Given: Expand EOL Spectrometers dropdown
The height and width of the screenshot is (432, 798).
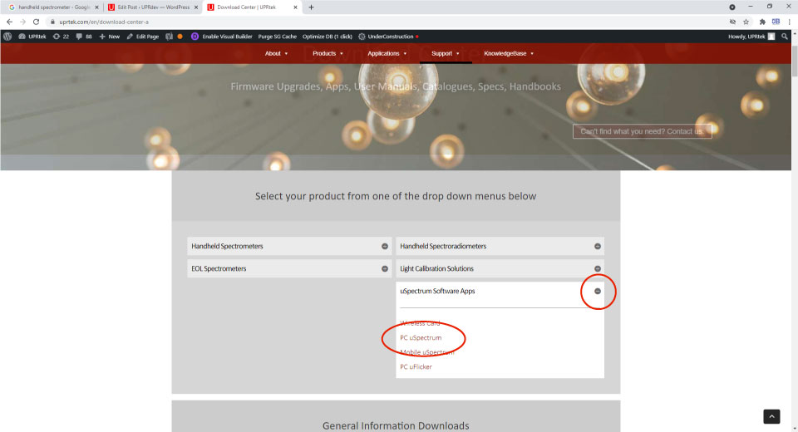Looking at the screenshot, I should (289, 268).
